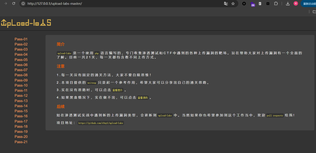Click the URL address bar field
This screenshot has height=153, width=316.
[x=123, y=4]
